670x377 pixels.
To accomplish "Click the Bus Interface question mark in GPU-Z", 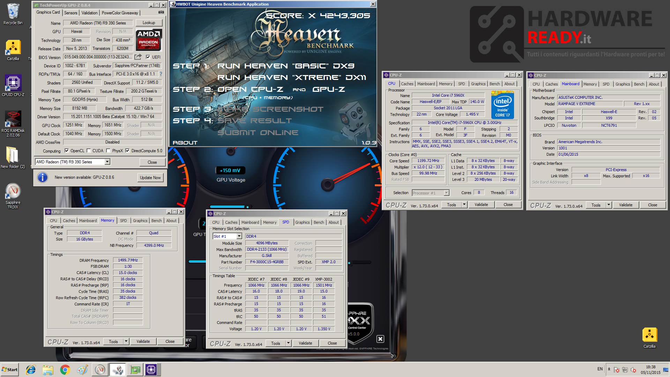I will click(x=161, y=74).
